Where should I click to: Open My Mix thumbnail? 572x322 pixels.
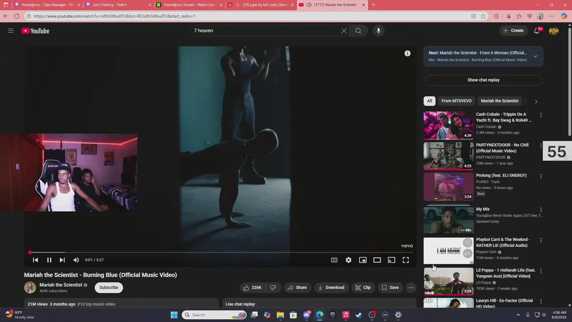click(449, 219)
